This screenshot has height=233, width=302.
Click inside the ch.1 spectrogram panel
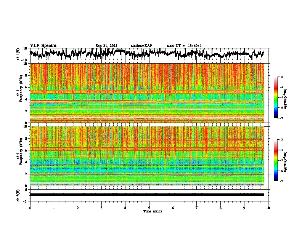(147, 93)
